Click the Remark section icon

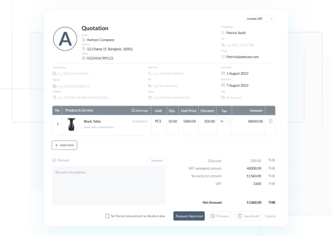coord(54,160)
